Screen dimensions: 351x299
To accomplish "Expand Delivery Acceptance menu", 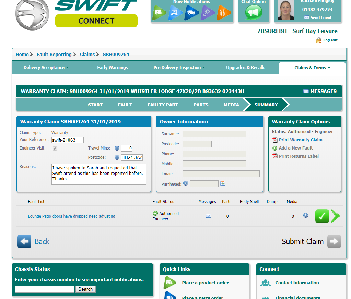I will click(46, 68).
